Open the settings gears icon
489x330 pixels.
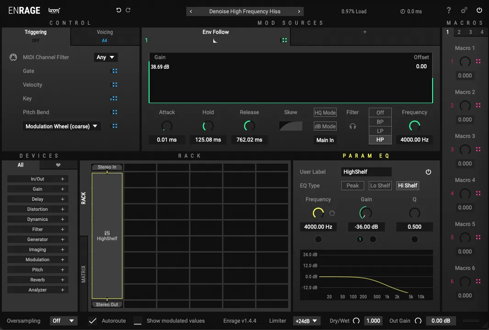(x=464, y=11)
